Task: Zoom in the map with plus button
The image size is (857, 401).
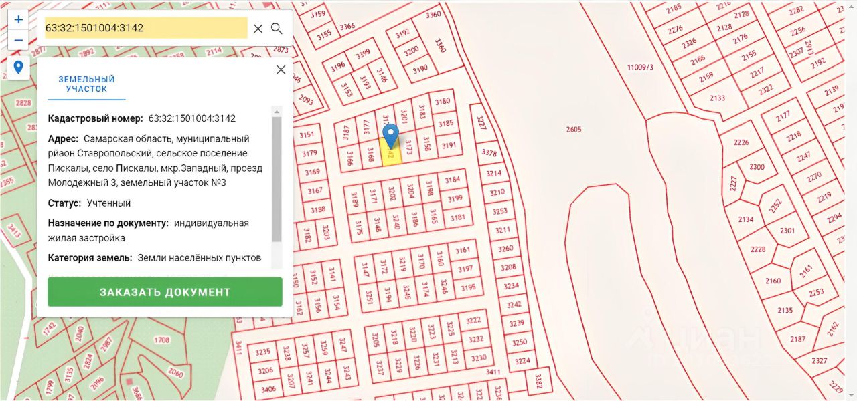Action: pyautogui.click(x=18, y=19)
